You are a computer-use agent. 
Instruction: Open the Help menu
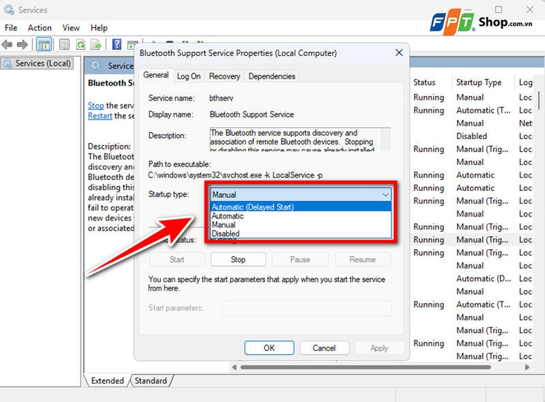pyautogui.click(x=99, y=28)
